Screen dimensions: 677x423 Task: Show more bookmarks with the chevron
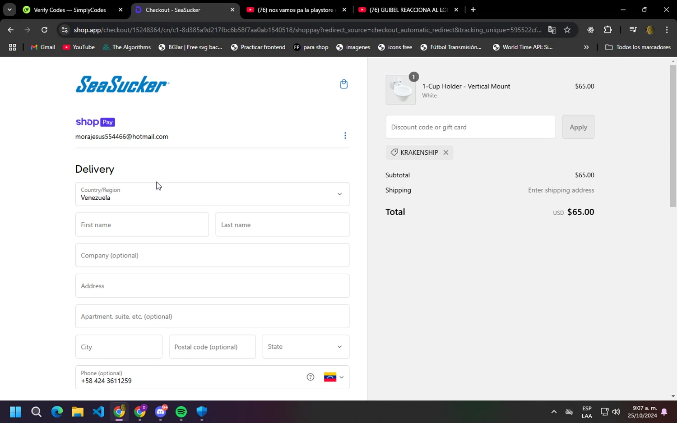tap(586, 47)
